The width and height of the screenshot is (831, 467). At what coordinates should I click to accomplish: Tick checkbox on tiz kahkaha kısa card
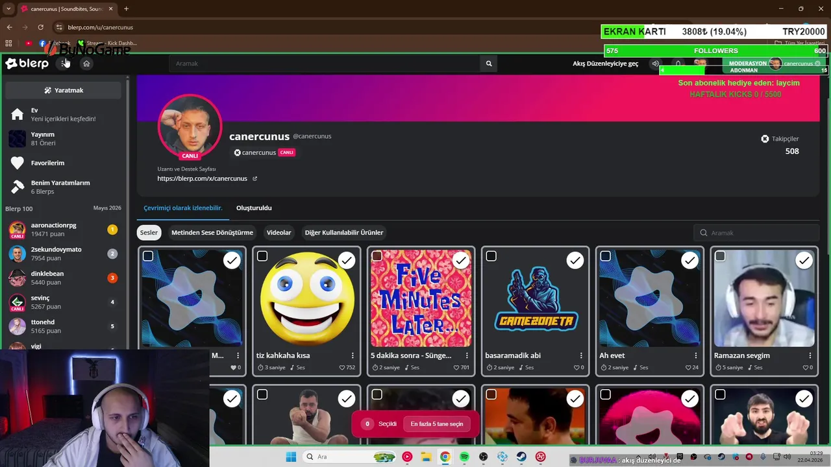tap(262, 256)
